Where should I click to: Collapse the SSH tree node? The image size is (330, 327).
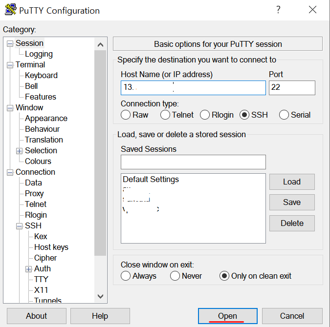(19, 226)
